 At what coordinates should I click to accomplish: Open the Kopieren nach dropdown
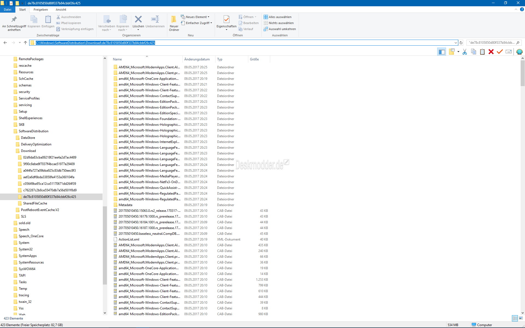click(122, 23)
